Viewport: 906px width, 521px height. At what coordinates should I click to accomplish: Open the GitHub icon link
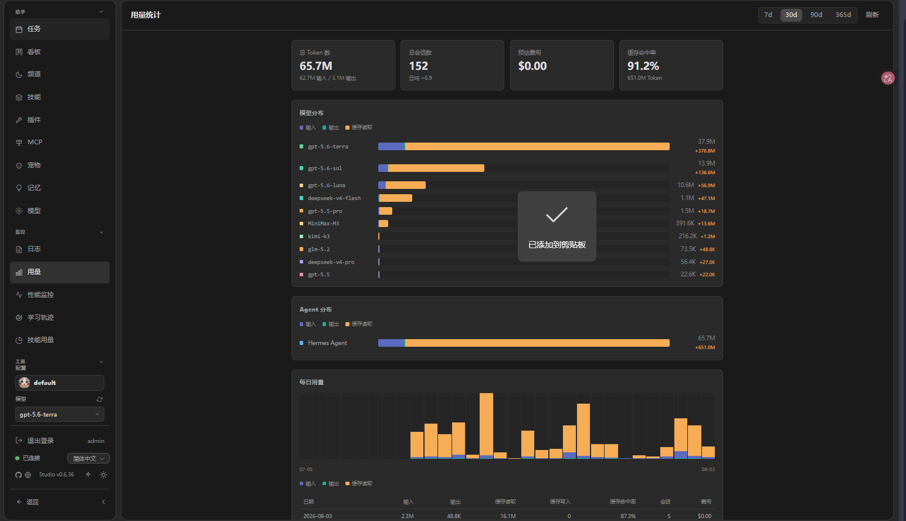18,475
